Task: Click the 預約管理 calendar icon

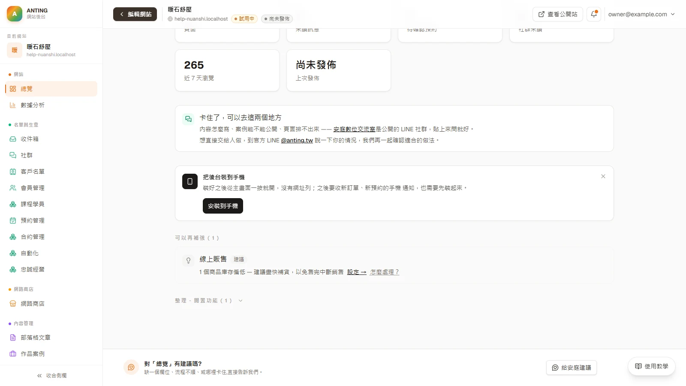Action: [x=13, y=220]
